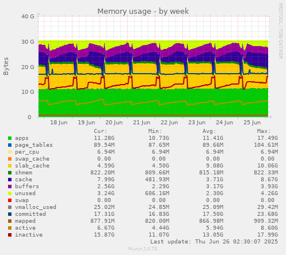Click the page_tables legend label

(34, 145)
